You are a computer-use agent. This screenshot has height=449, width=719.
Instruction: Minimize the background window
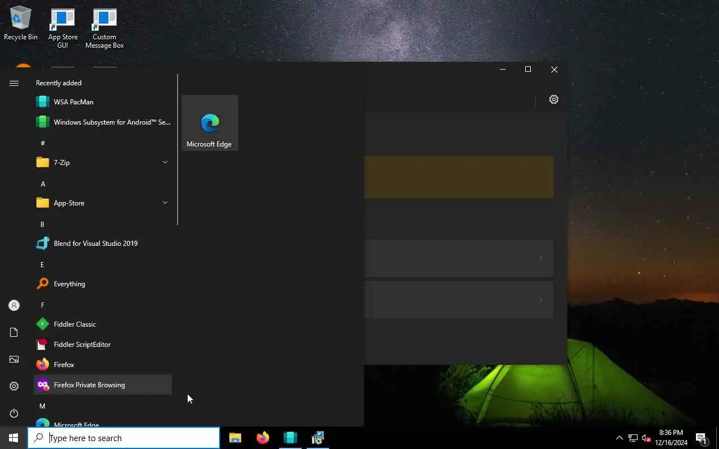pos(503,69)
